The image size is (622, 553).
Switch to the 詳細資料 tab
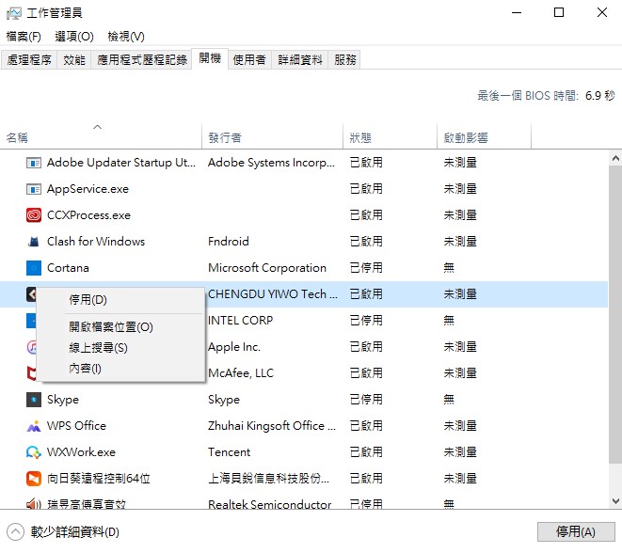300,60
